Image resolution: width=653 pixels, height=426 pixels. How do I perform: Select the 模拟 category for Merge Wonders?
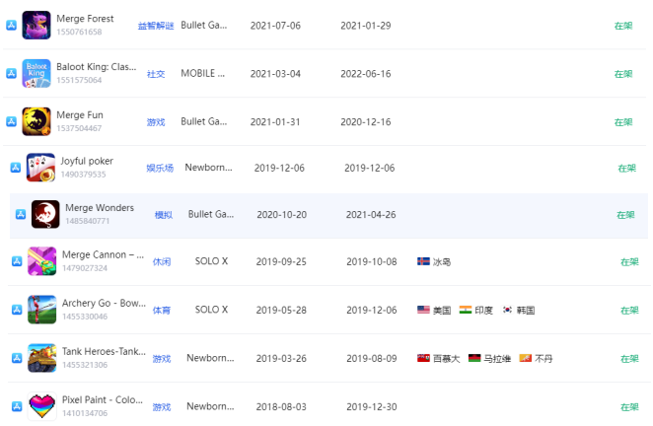[163, 215]
